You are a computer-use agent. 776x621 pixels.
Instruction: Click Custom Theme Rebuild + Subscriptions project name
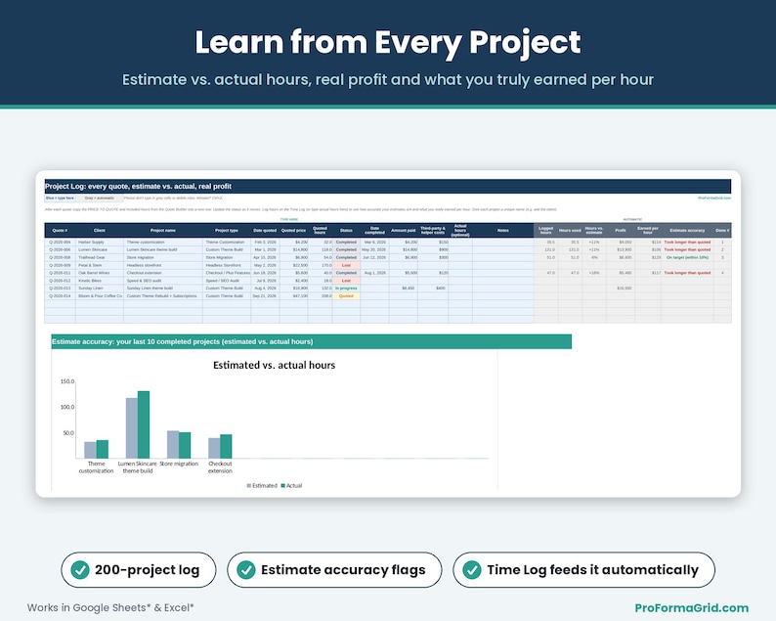[163, 295]
